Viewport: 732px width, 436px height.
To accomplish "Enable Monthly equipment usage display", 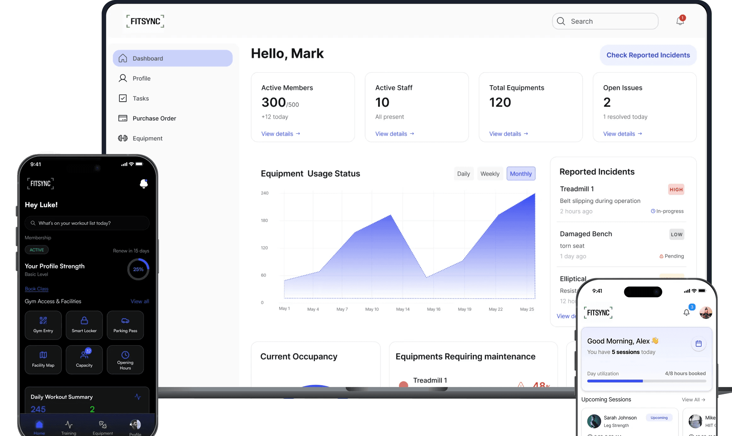I will pyautogui.click(x=521, y=174).
